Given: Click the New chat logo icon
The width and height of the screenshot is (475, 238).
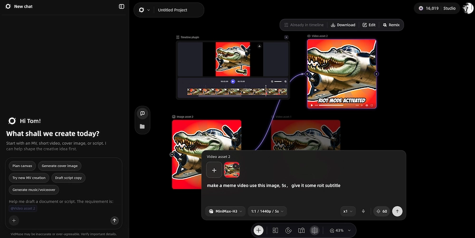Looking at the screenshot, I should click(8, 6).
